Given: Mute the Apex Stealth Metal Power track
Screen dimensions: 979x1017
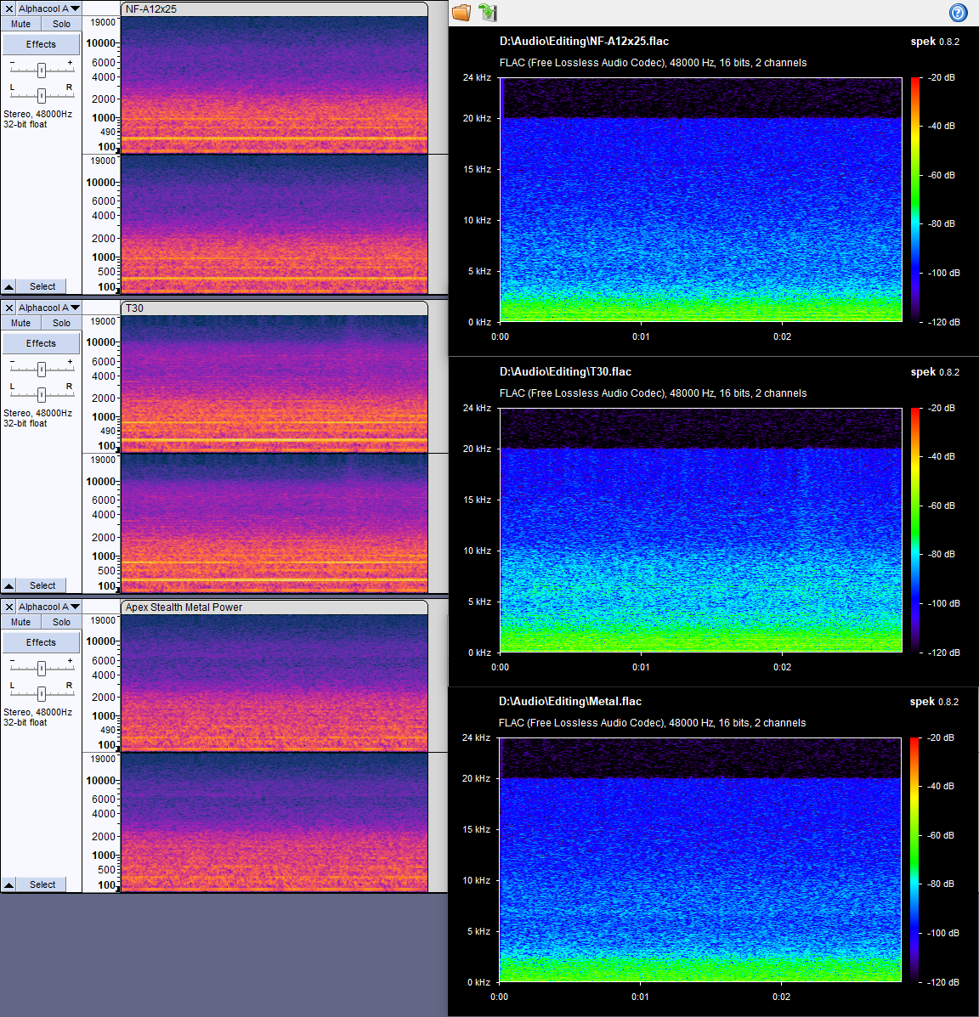Looking at the screenshot, I should pos(20,622).
